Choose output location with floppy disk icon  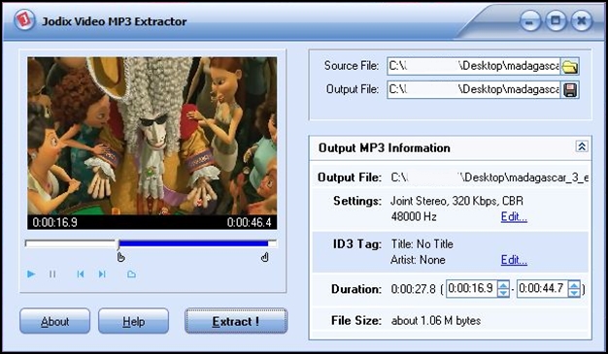[x=570, y=90]
